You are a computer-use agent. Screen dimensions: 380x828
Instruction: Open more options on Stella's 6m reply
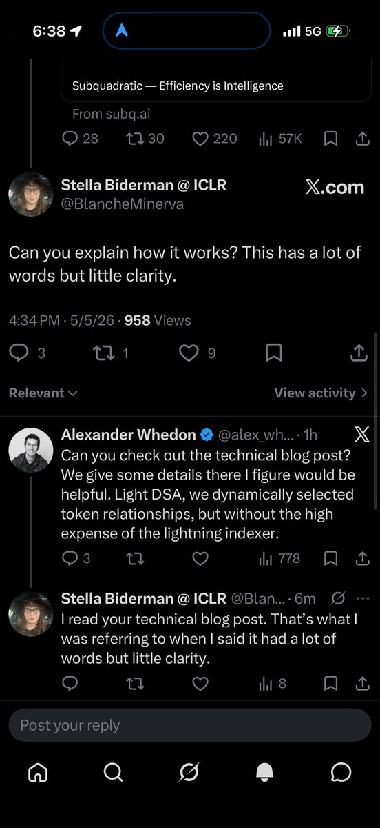(x=364, y=598)
